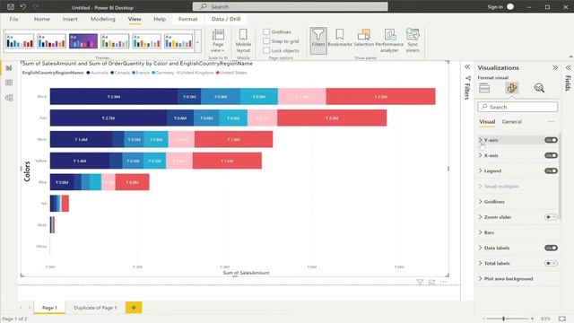The height and width of the screenshot is (323, 574).
Task: Open the Duplicate of Page 1 tab
Action: [95, 308]
